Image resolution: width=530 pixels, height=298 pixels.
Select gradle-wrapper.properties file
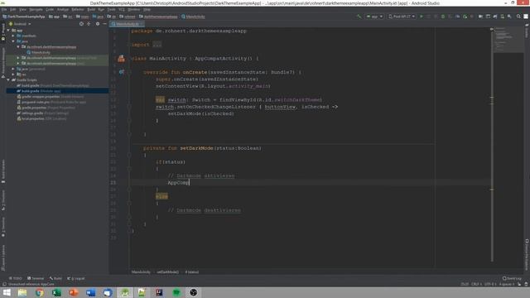pos(51,97)
